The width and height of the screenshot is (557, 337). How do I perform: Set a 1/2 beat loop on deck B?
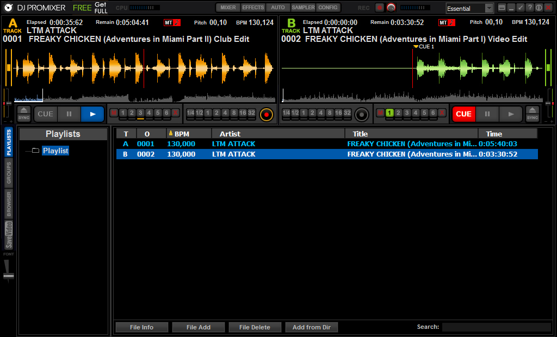click(295, 113)
